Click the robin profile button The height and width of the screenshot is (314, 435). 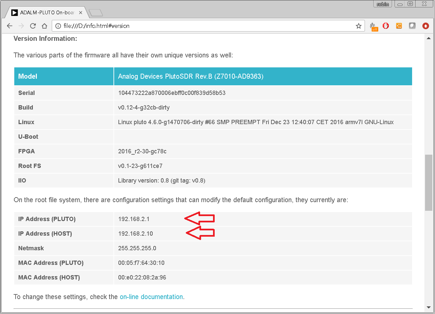[383, 4]
